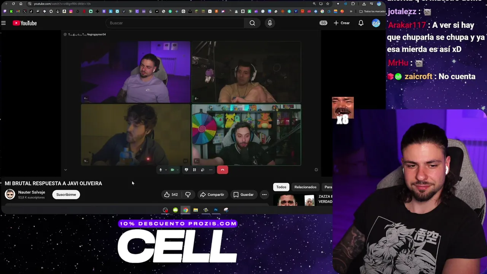Open grid layout in call controls
Viewport: 487px width, 274px height.
coord(194,170)
